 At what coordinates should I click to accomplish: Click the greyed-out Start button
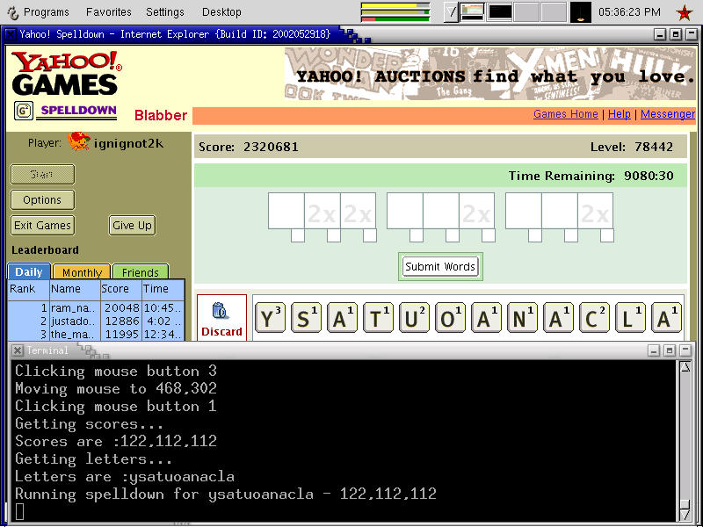[42, 174]
